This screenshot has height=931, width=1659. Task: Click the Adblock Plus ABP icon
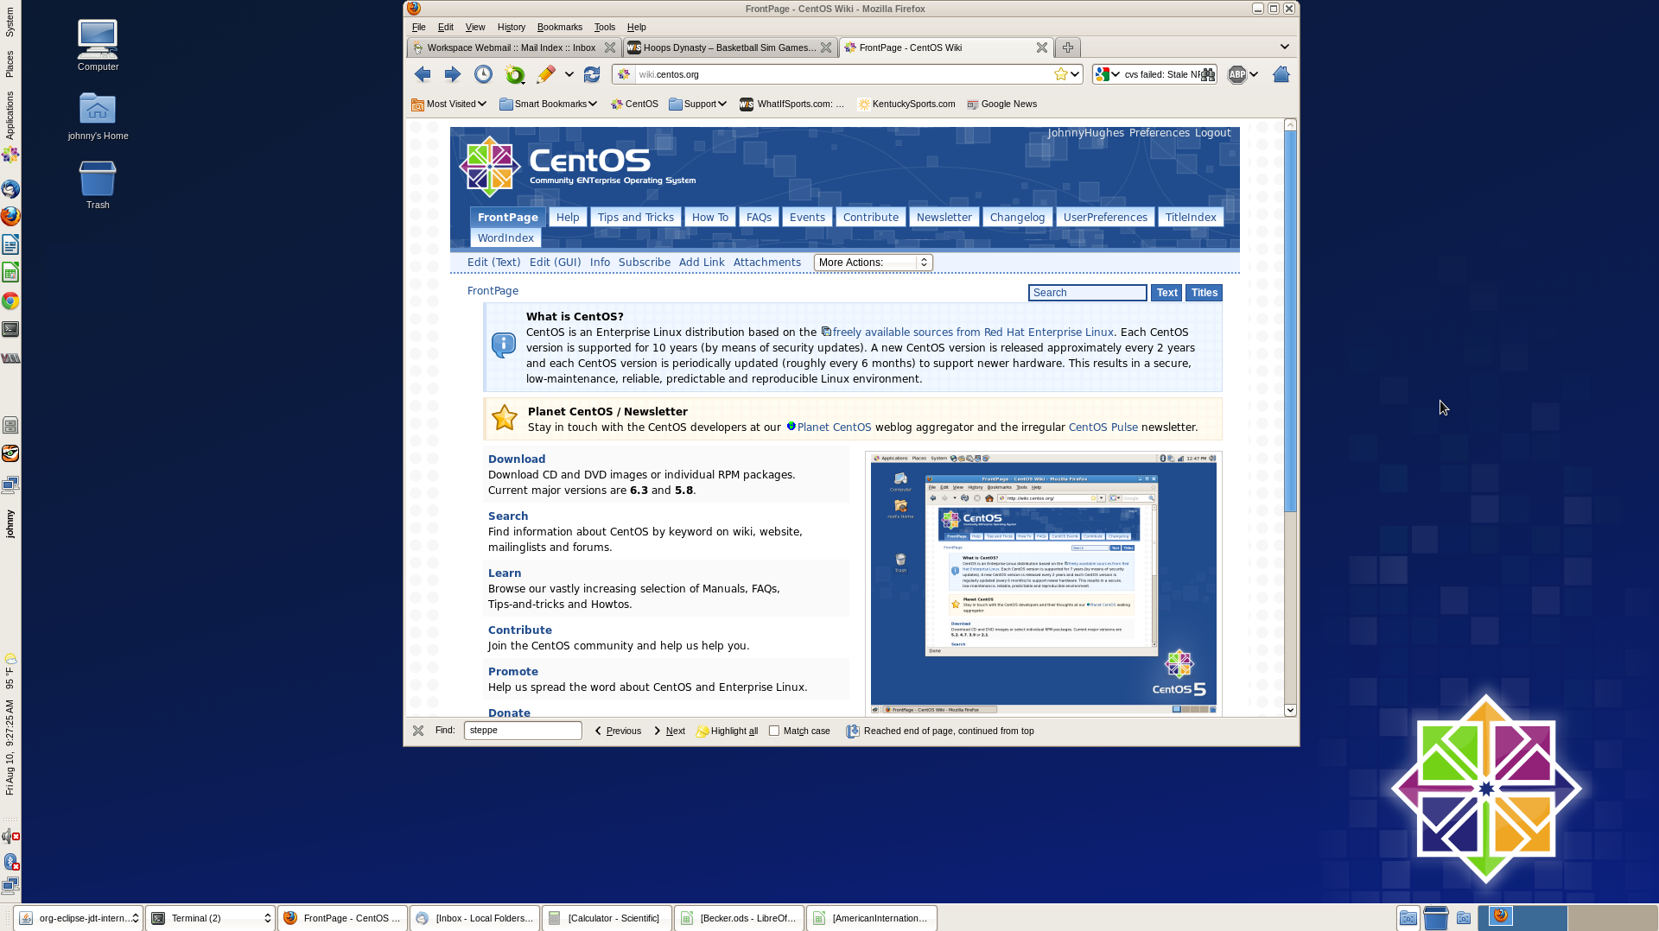(1237, 74)
